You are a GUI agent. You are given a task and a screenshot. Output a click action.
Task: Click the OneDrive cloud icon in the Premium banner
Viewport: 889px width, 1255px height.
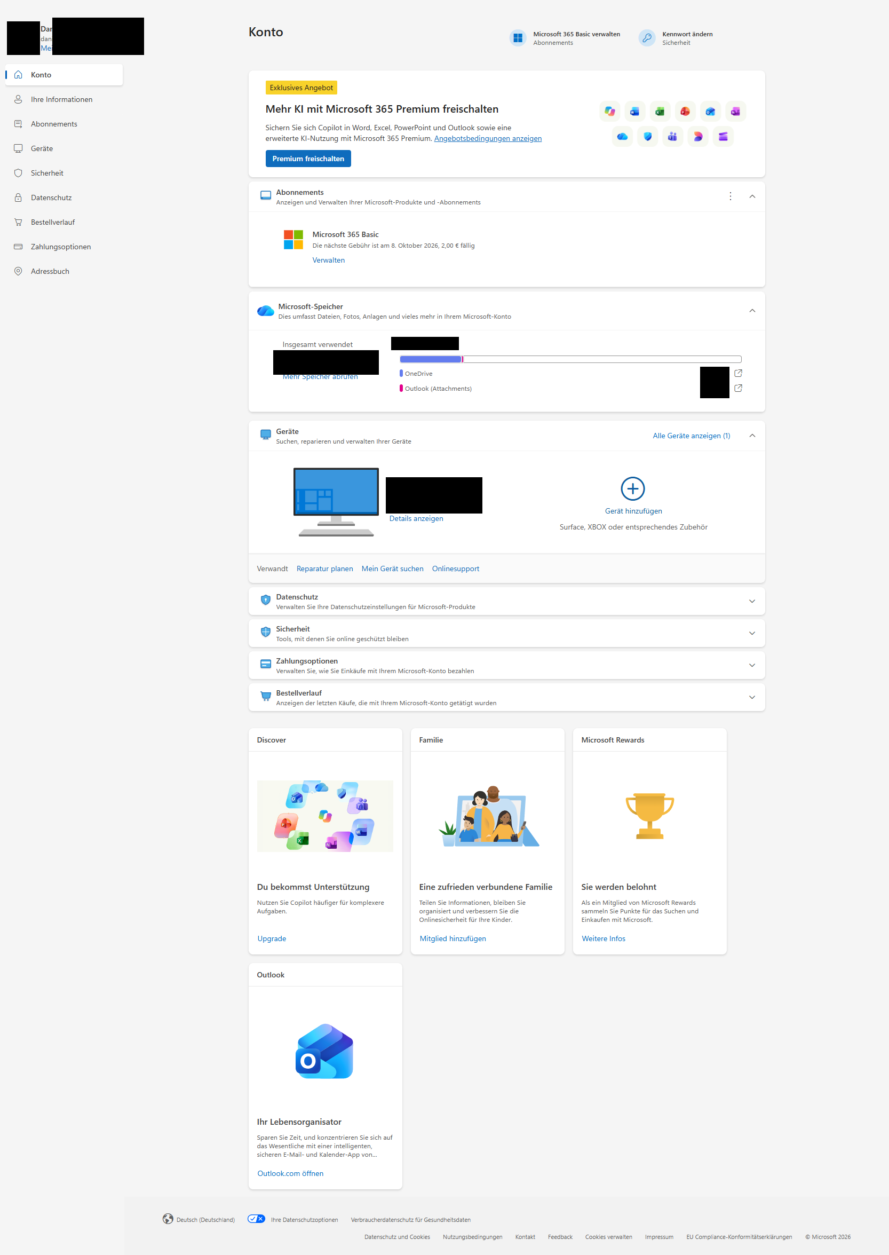point(622,137)
